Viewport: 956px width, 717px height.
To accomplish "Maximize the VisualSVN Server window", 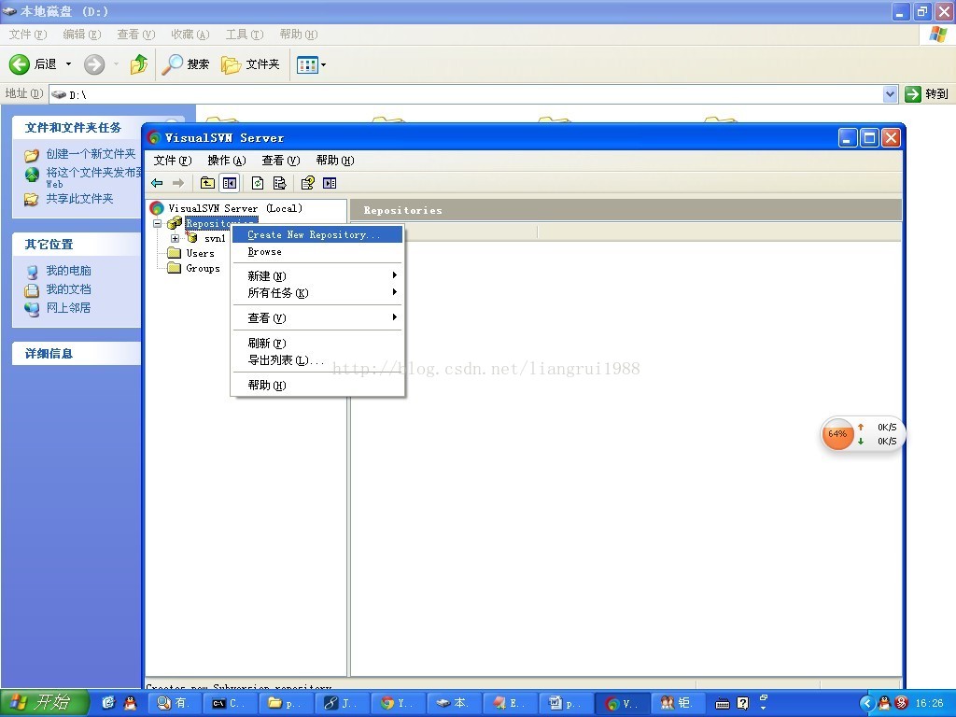I will pos(869,138).
